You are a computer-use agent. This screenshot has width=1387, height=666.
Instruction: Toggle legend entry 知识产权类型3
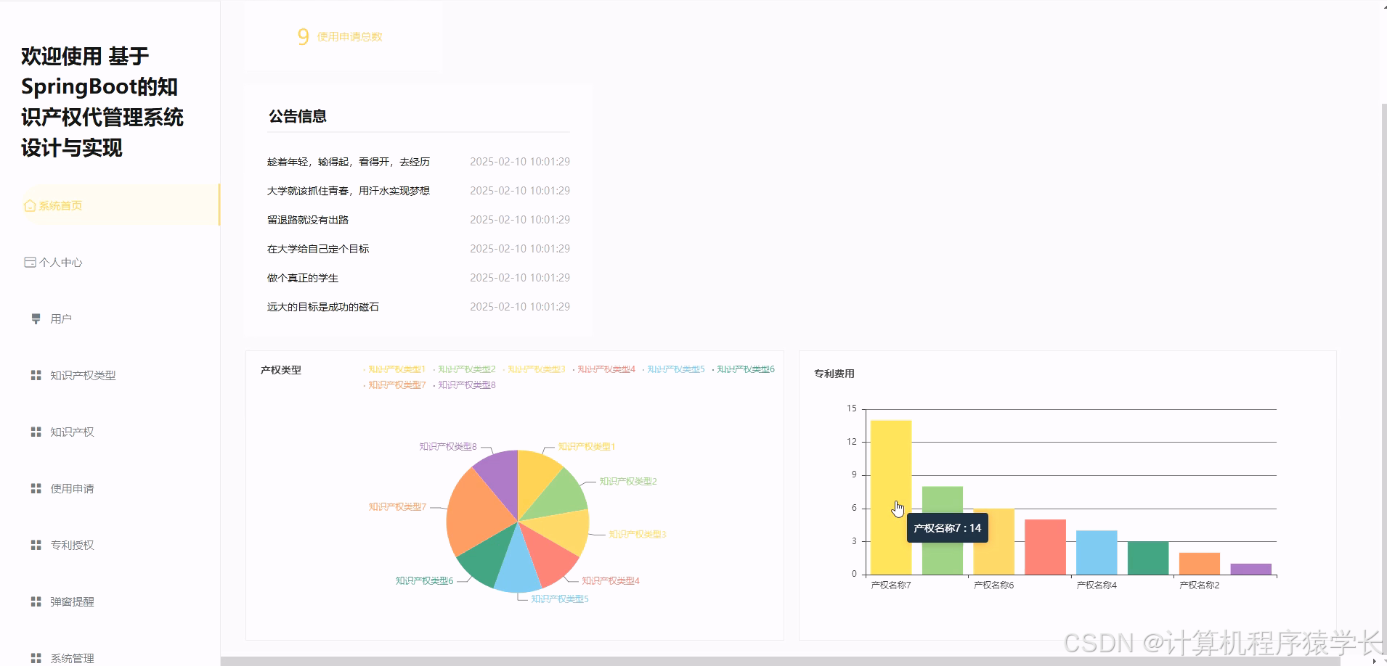[534, 369]
